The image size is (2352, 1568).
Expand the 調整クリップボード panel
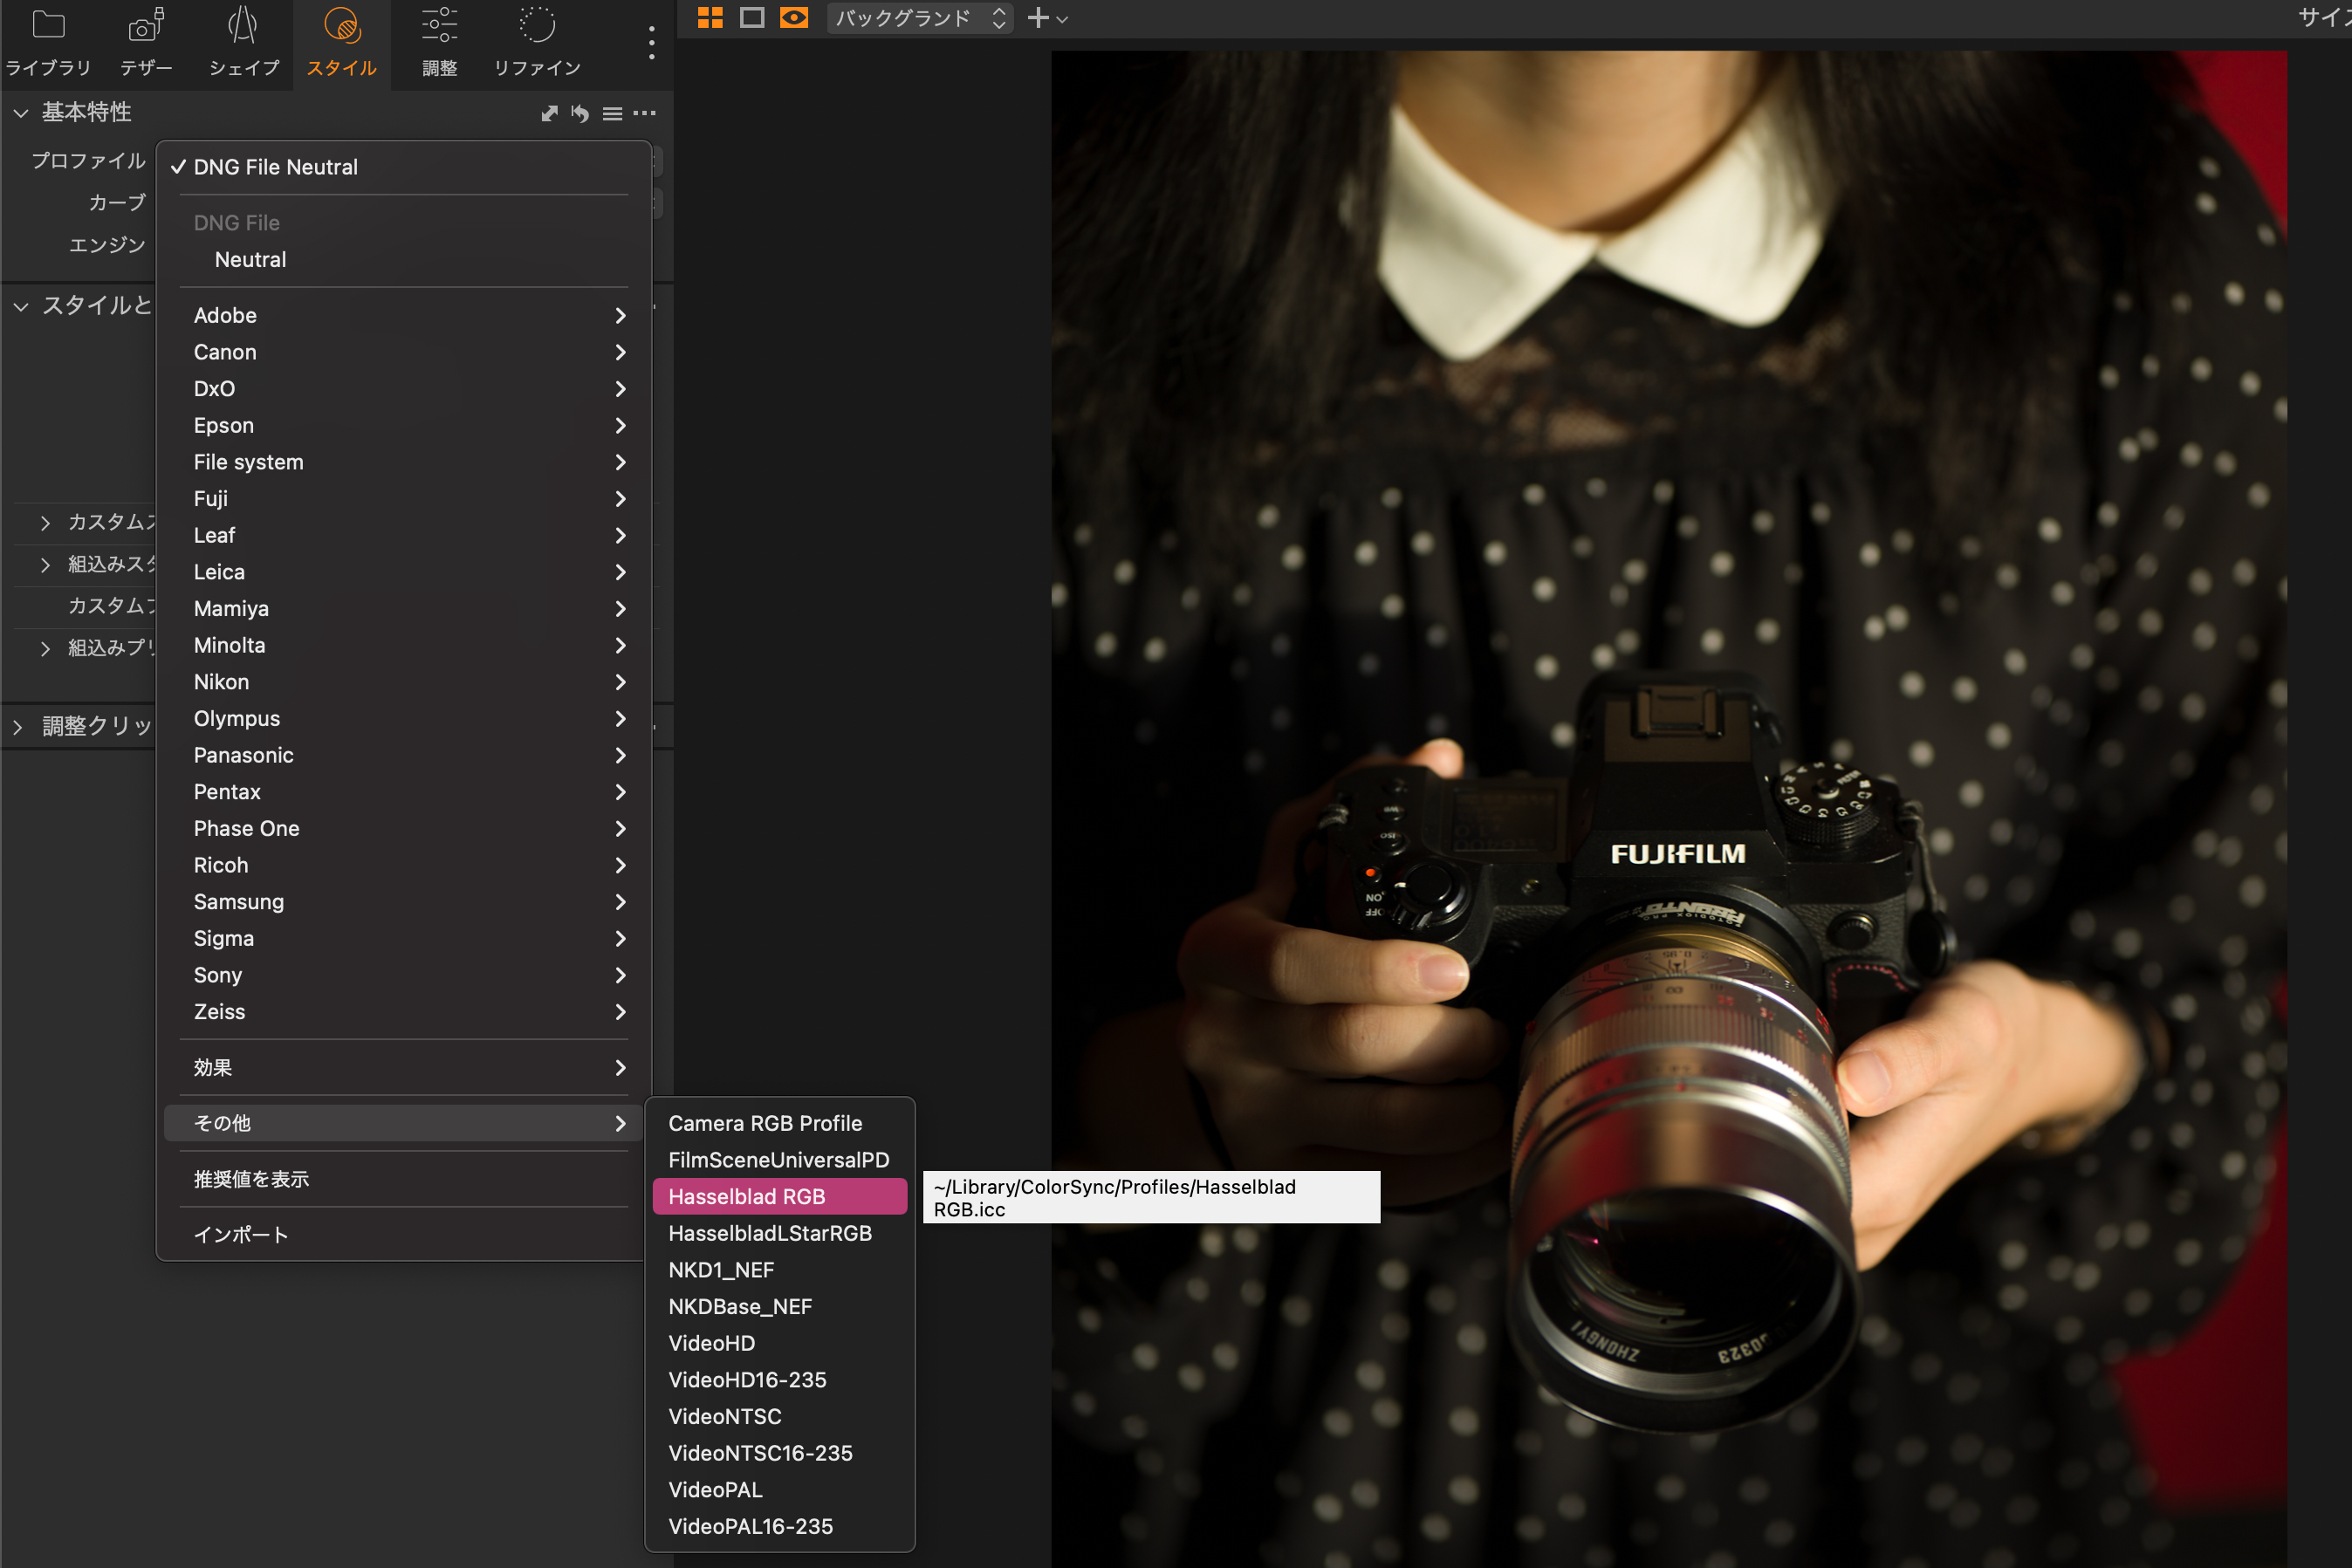pyautogui.click(x=18, y=727)
